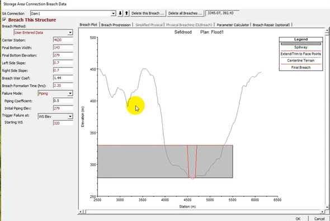This screenshot has height=221, width=330.
Task: Click Delete all Breaches button
Action: (185, 13)
